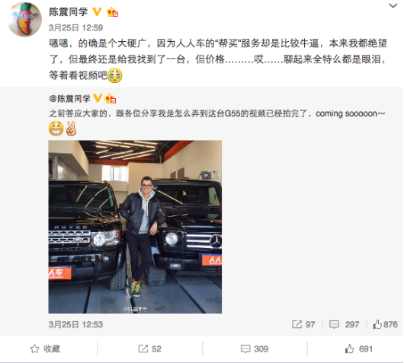
Task: Click the orange V verified badge at top
Action: point(97,11)
